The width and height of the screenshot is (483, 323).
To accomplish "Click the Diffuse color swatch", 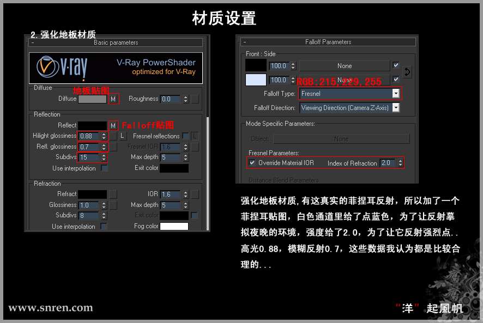I will [93, 99].
